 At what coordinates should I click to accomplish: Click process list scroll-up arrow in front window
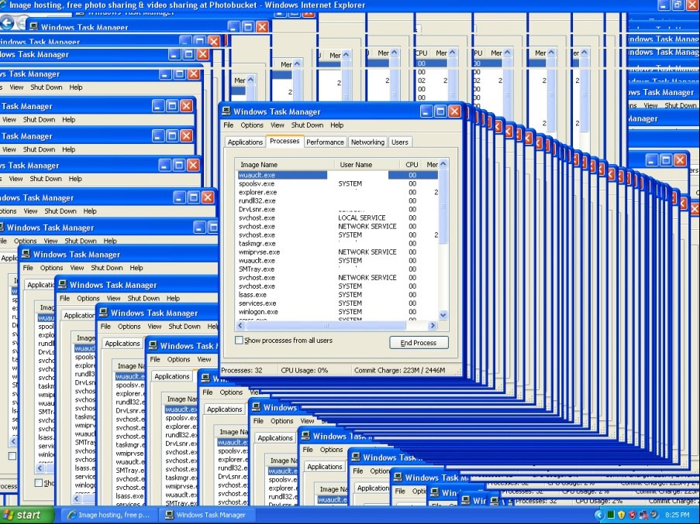(443, 164)
